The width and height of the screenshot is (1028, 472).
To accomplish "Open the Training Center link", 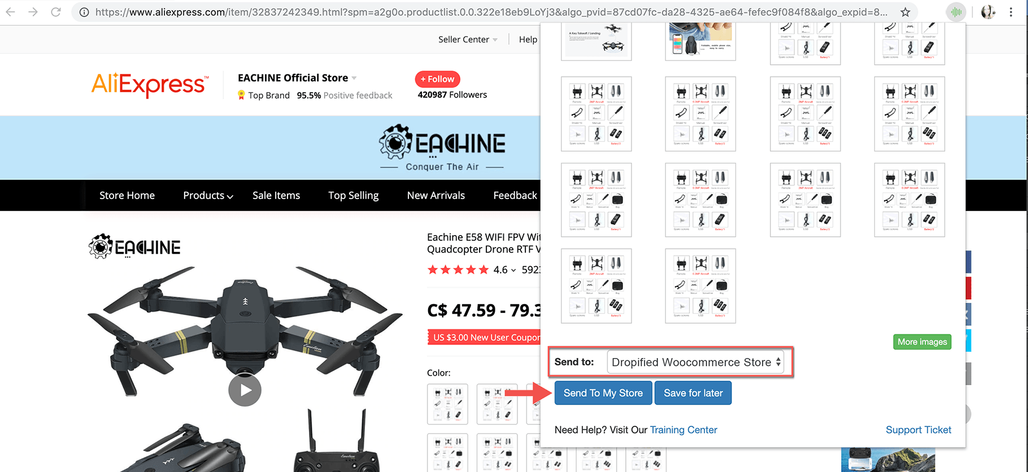I will click(x=683, y=430).
